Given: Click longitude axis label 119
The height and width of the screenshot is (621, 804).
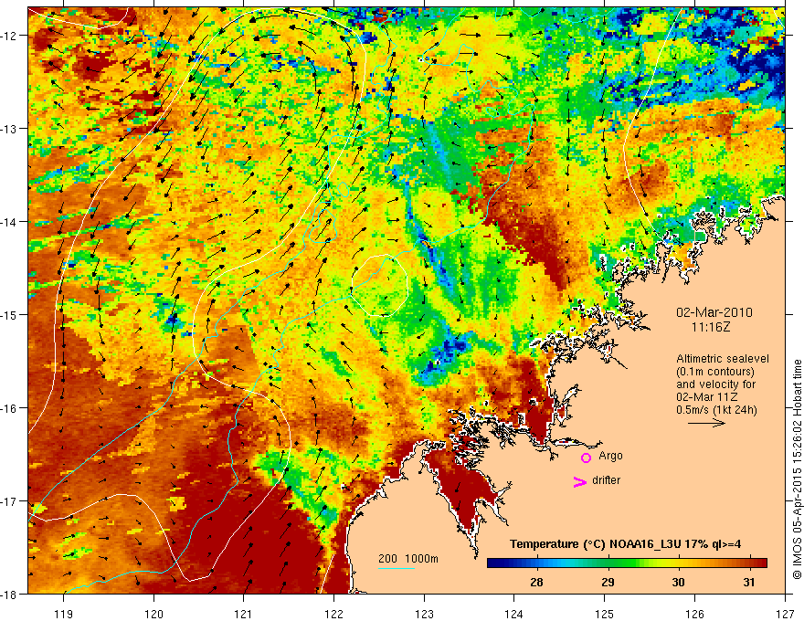Looking at the screenshot, I should tap(64, 614).
